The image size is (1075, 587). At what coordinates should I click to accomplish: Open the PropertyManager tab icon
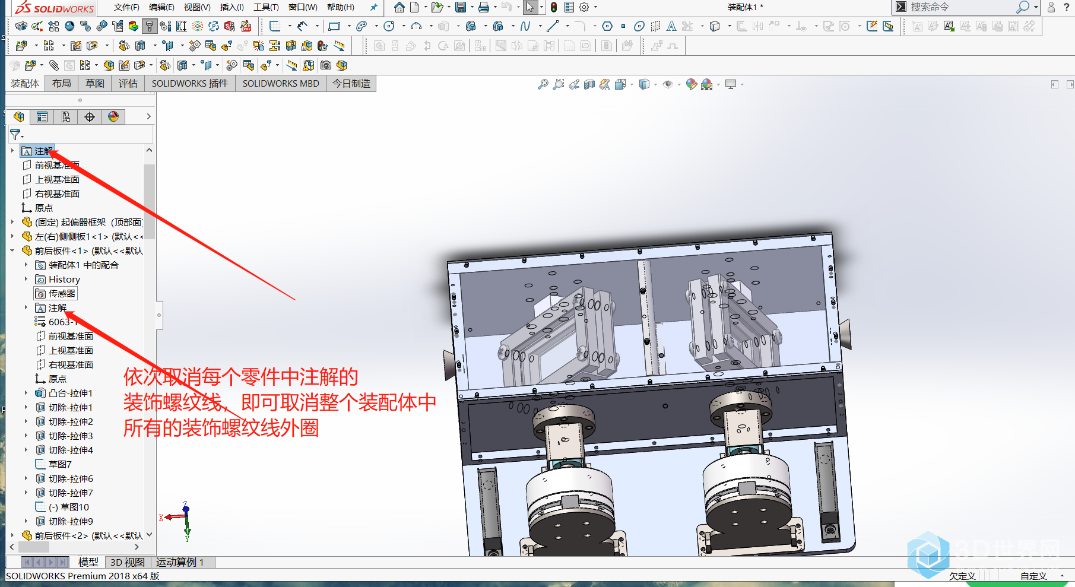point(42,117)
